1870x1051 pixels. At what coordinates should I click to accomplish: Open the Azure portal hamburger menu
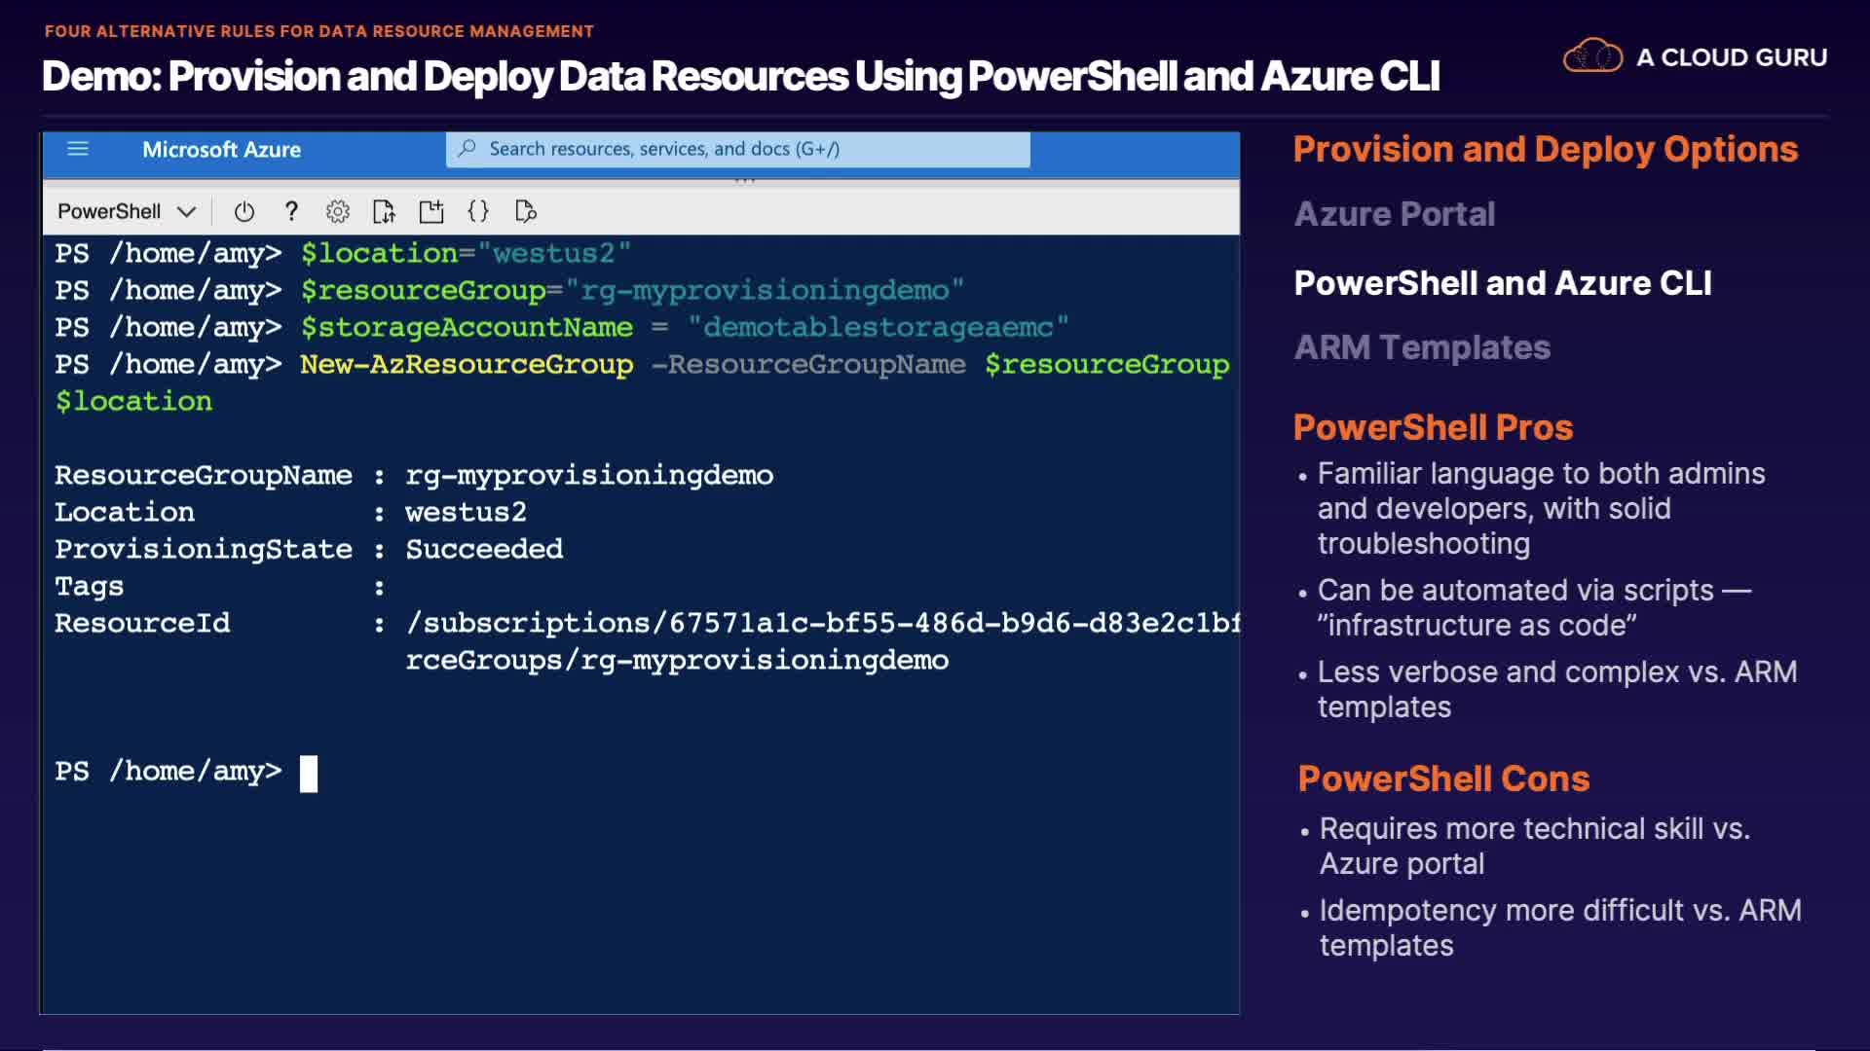click(x=78, y=149)
